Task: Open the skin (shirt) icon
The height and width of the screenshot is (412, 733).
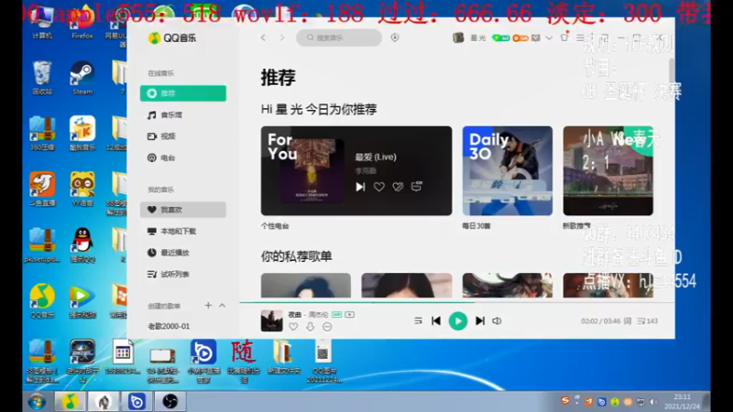Action: click(x=564, y=37)
